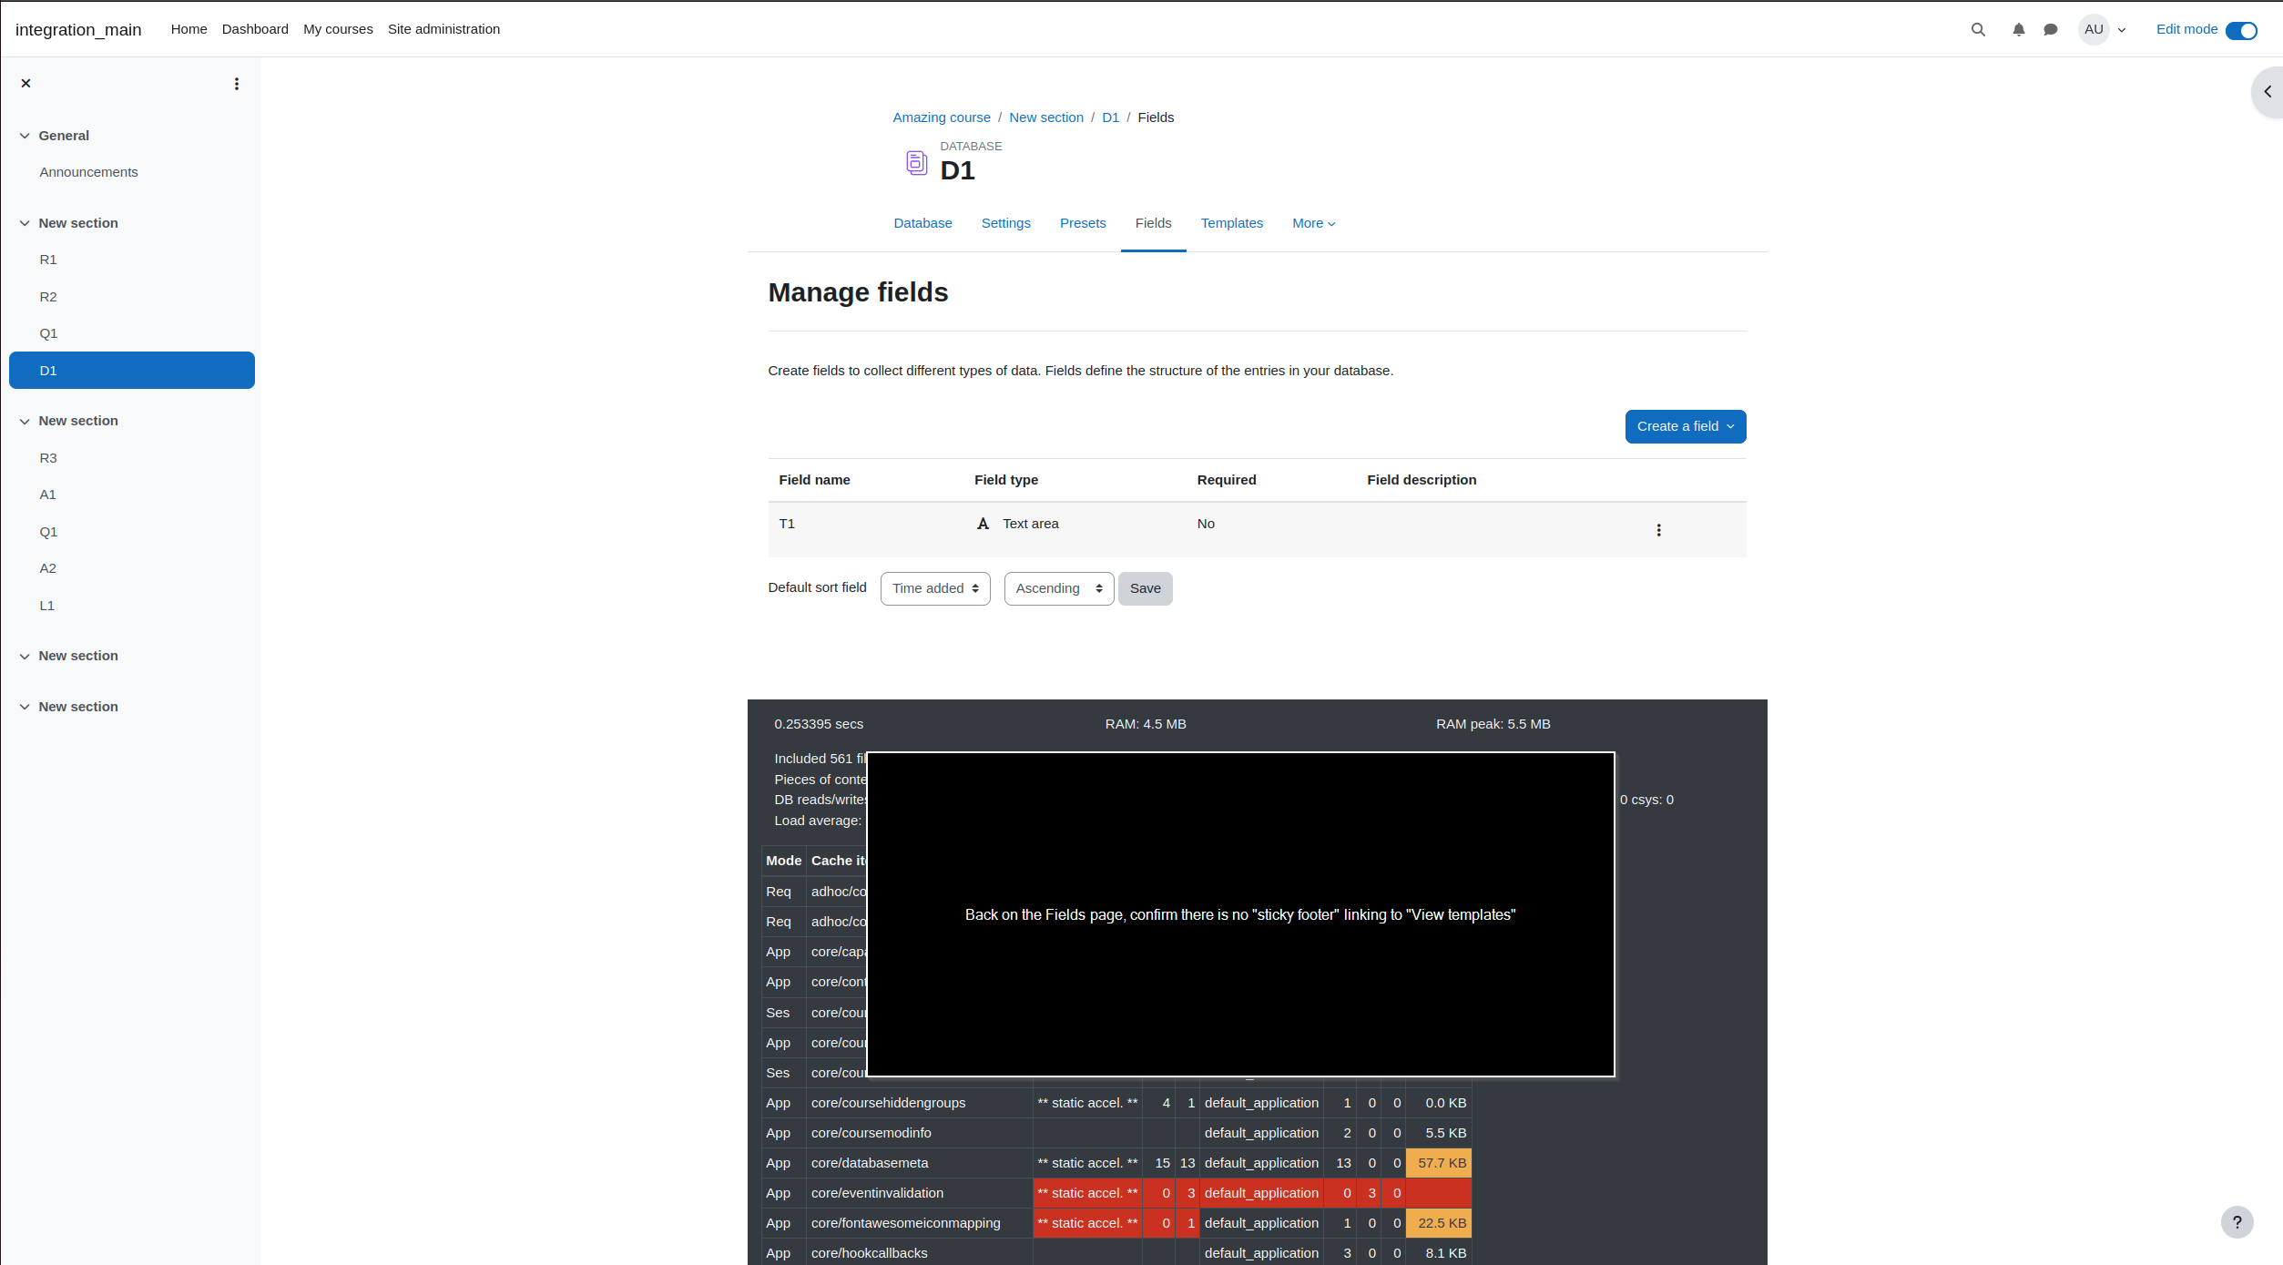
Task: Open Site administration
Action: tap(443, 29)
